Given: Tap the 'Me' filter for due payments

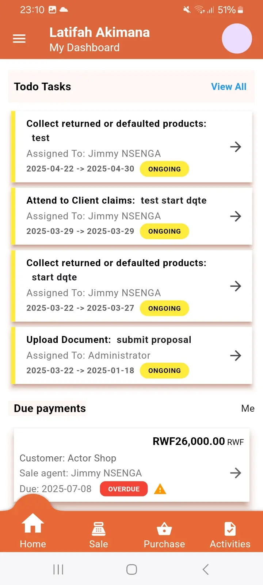Looking at the screenshot, I should coord(248,408).
